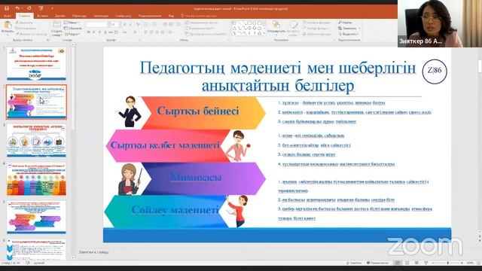The image size is (482, 271).
Task: Convert text to SmartArt
Action: click(x=206, y=34)
